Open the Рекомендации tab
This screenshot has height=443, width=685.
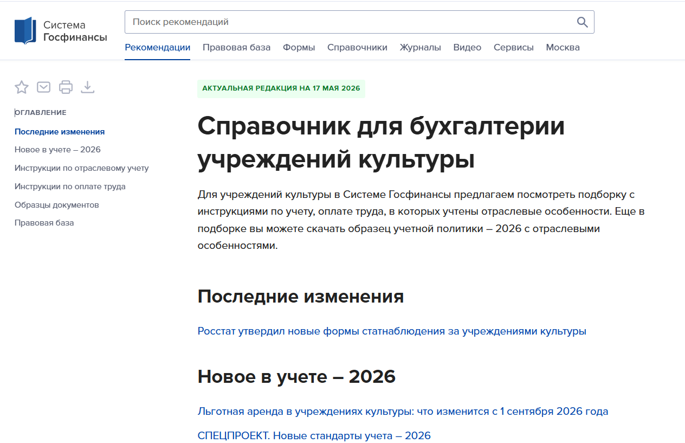[158, 48]
